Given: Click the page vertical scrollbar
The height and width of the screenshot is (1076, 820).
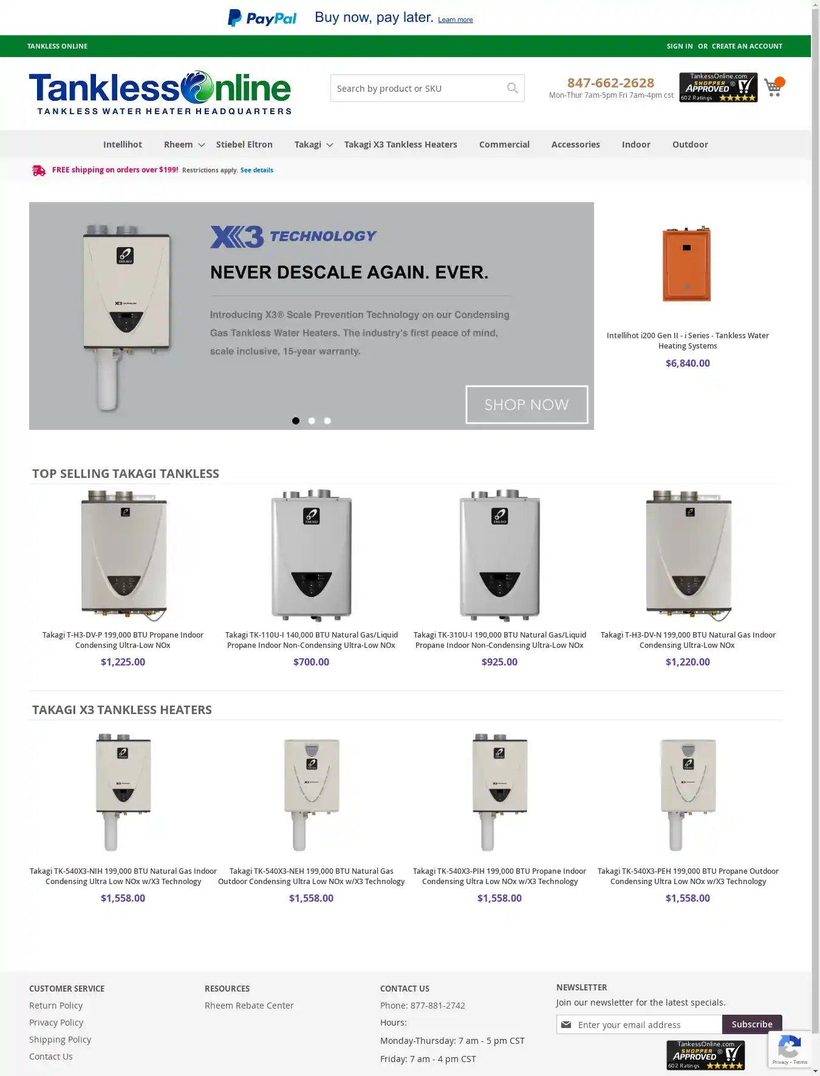Looking at the screenshot, I should click(x=815, y=486).
